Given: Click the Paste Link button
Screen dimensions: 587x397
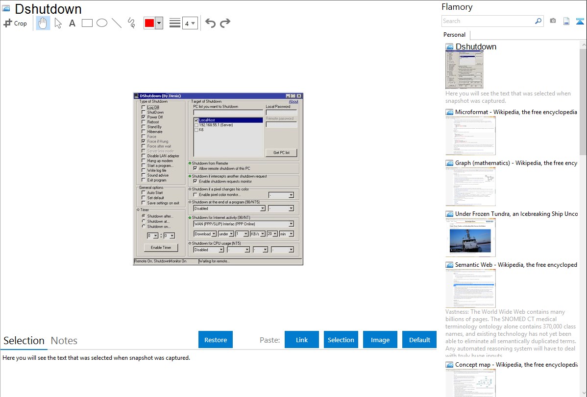Looking at the screenshot, I should click(302, 340).
